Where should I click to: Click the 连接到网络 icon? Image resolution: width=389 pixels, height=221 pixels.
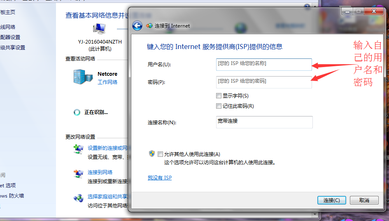[78, 174]
